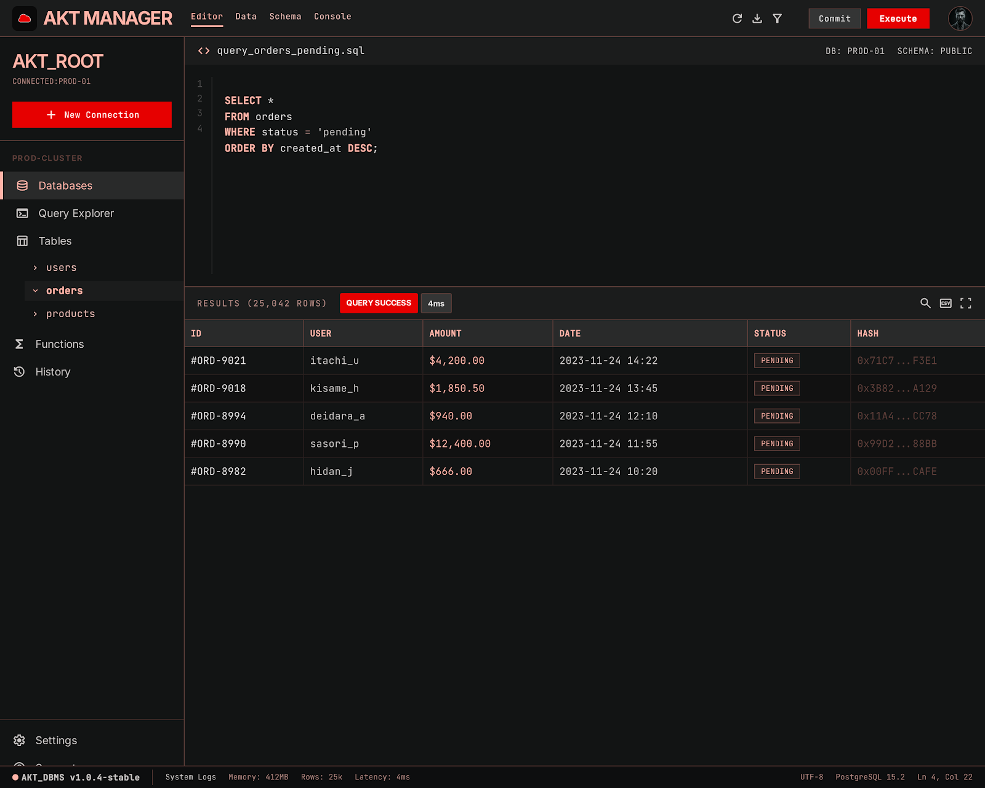Viewport: 985px width, 788px height.
Task: Click the History clock icon
Action: (19, 372)
